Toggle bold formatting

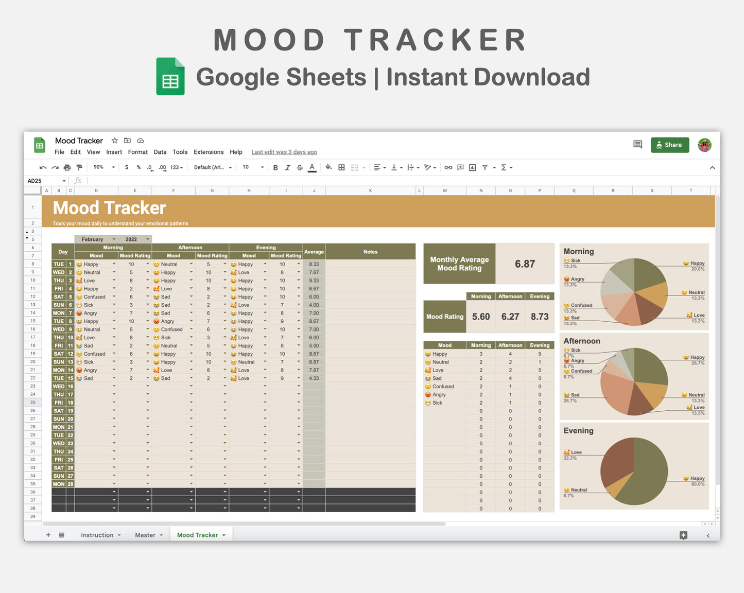(275, 167)
